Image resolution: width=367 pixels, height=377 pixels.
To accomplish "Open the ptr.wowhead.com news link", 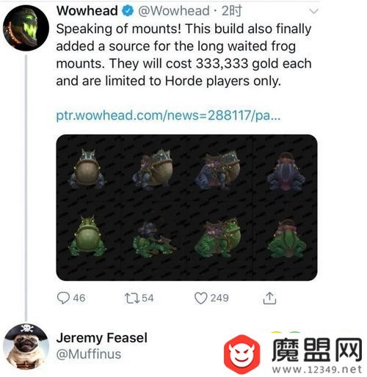I will 168,115.
